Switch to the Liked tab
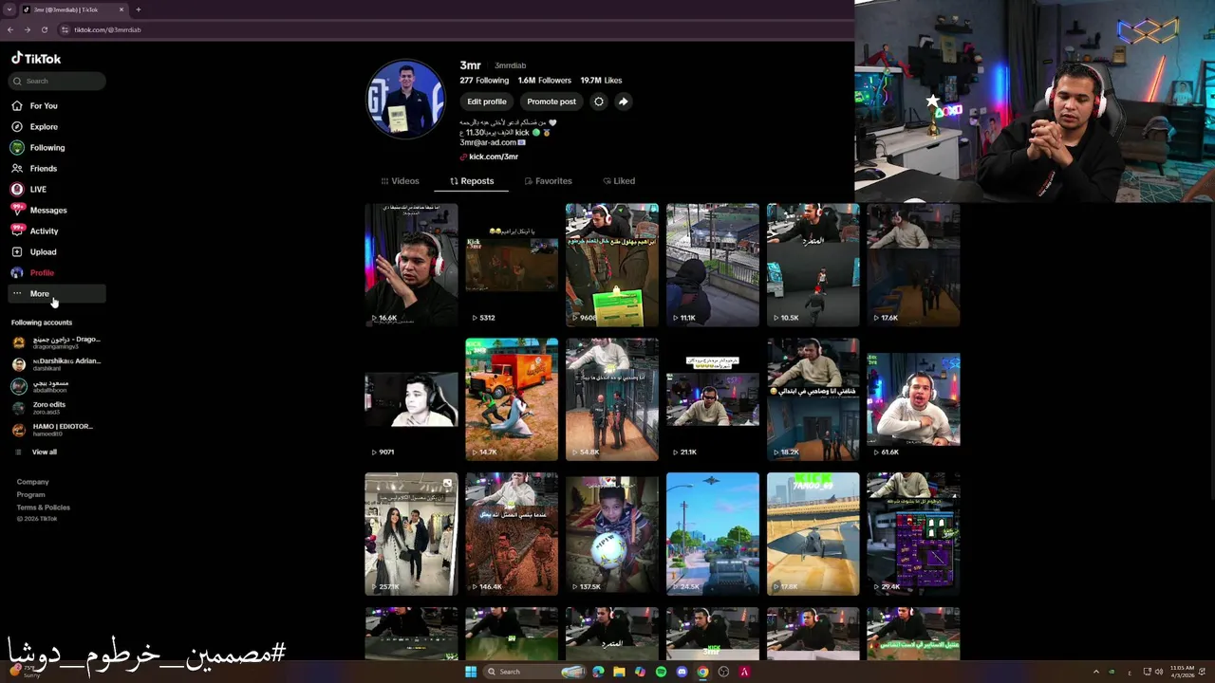 (x=619, y=180)
